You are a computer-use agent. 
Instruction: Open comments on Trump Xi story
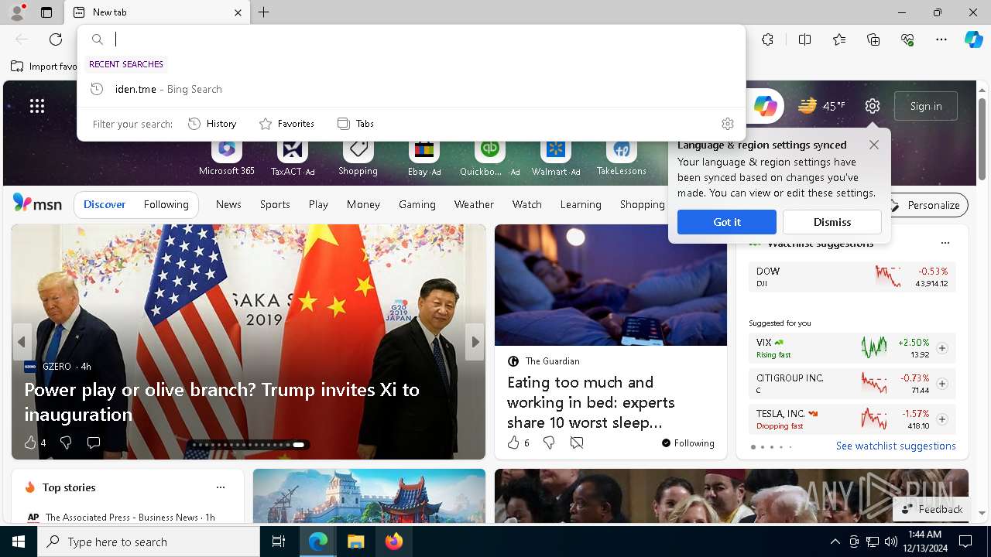pos(94,443)
